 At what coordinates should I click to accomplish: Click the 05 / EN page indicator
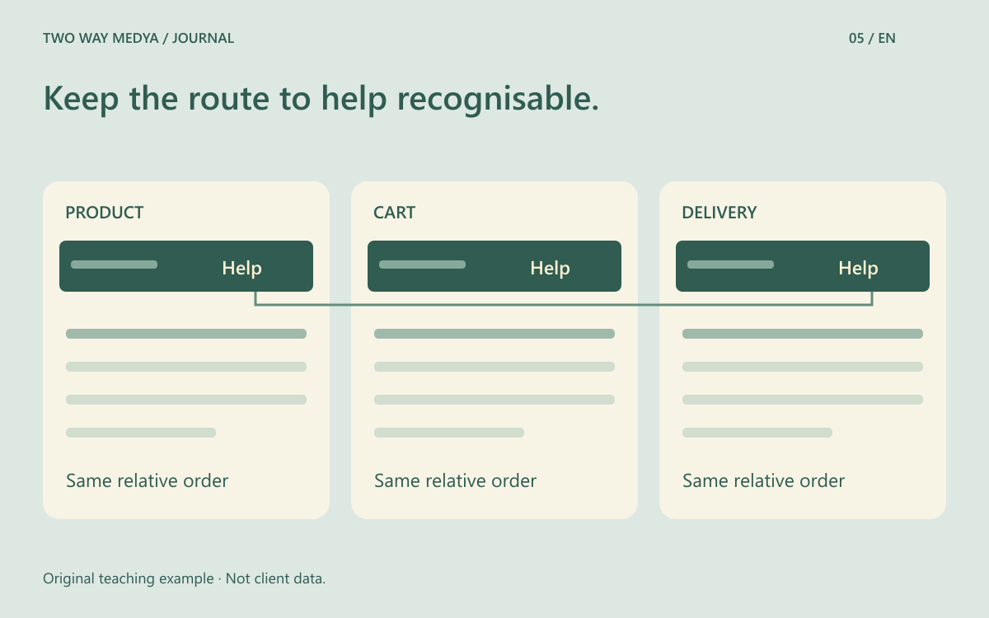[x=872, y=38]
